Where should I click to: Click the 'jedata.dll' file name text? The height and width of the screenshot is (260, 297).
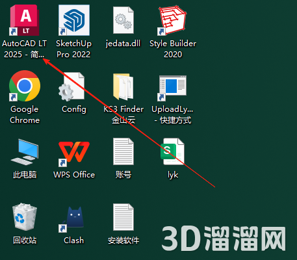(x=123, y=44)
